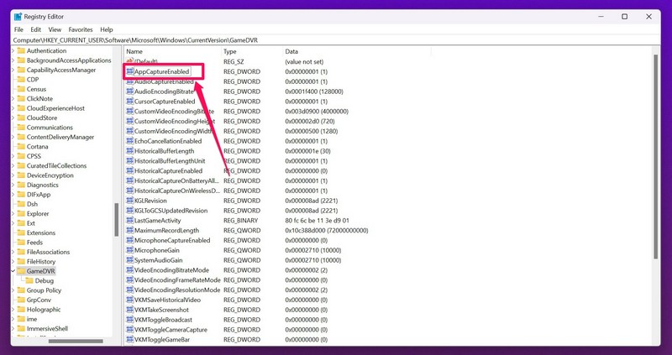Click the registry path address bar
The image size is (672, 355).
(335, 39)
